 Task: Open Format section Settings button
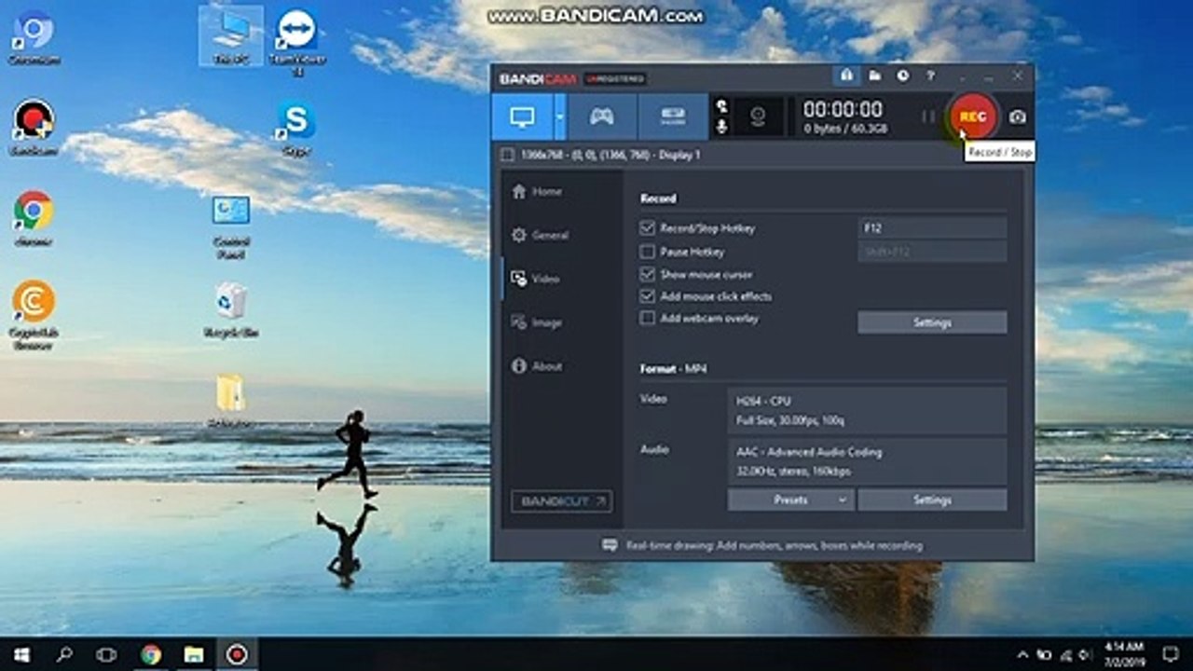[x=932, y=500]
